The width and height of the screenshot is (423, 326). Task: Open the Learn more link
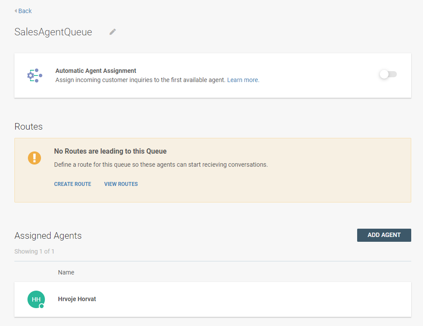coord(243,80)
